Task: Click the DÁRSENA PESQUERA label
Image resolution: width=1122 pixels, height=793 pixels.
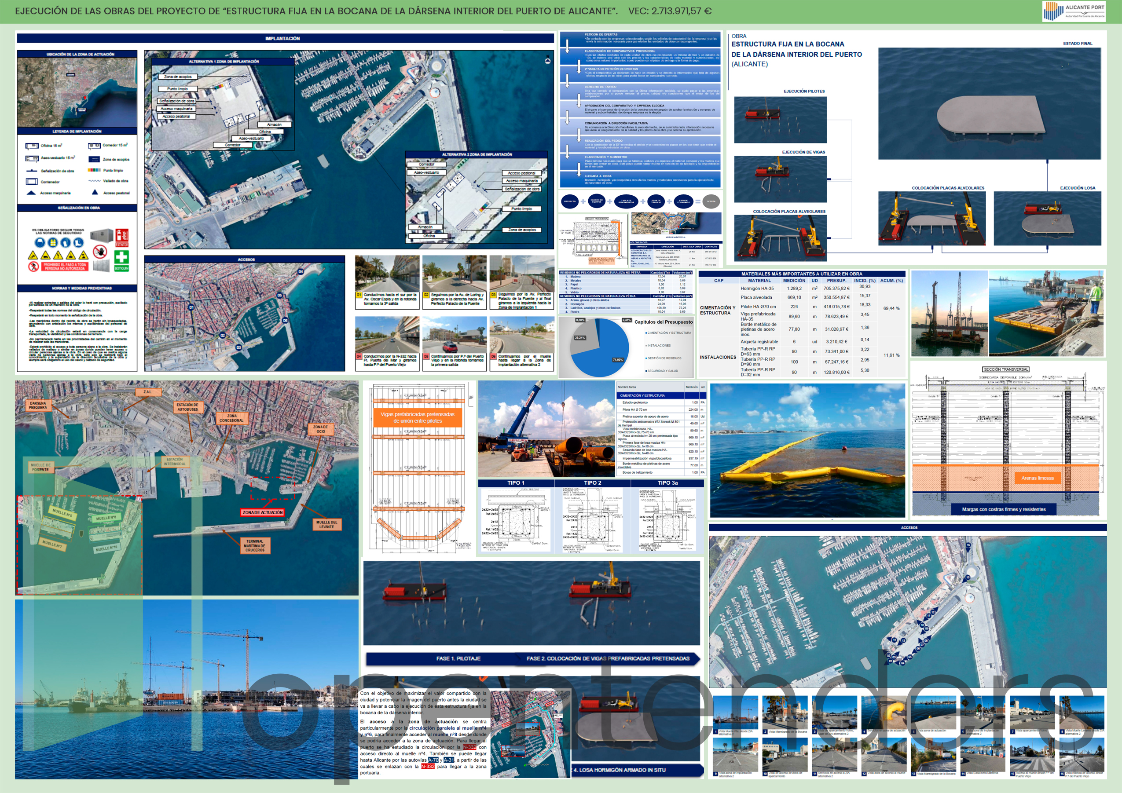Action: (38, 406)
